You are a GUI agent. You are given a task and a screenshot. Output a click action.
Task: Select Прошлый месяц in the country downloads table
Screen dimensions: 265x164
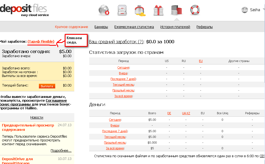click(x=123, y=91)
